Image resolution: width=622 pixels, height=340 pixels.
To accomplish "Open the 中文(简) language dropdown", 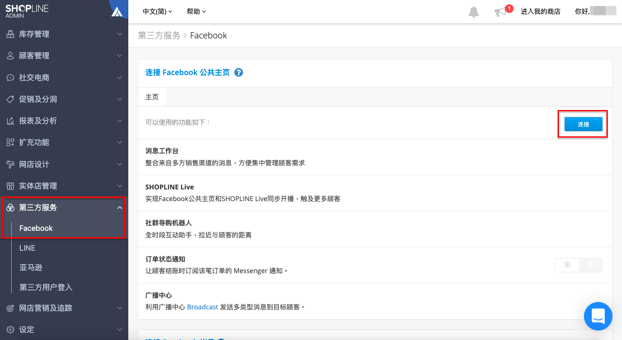I will (x=158, y=12).
